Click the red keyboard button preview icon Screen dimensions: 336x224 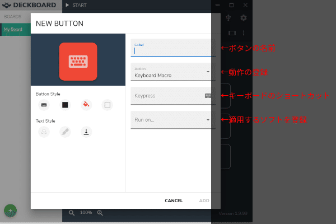[x=78, y=62]
